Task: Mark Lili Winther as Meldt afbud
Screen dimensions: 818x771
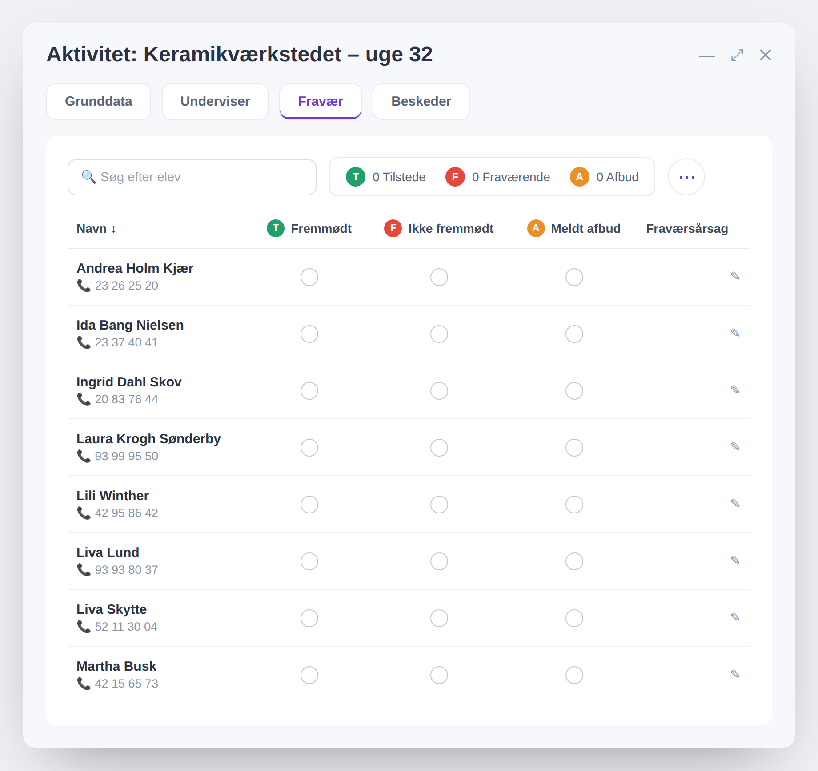Action: [x=574, y=505]
